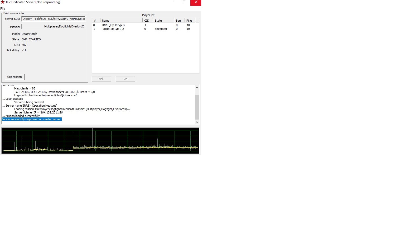Click the Ban column header
This screenshot has height=228, width=405.
point(179,20)
